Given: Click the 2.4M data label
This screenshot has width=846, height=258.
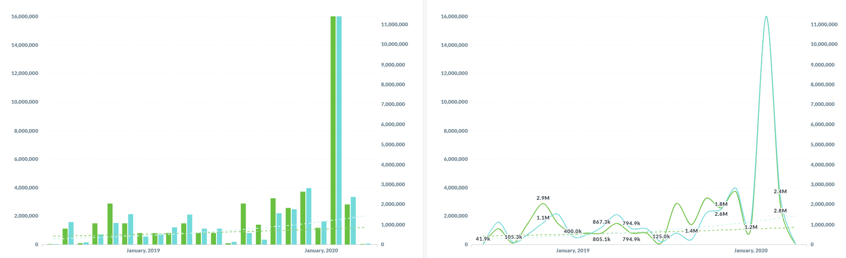Looking at the screenshot, I should 780,191.
